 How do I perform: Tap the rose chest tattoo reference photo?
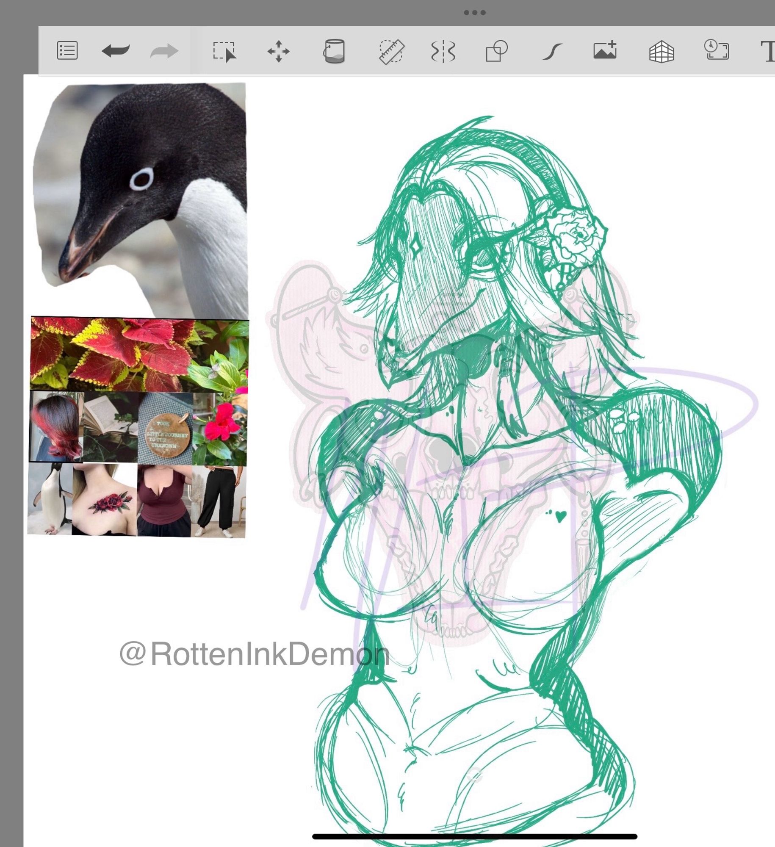(x=105, y=500)
